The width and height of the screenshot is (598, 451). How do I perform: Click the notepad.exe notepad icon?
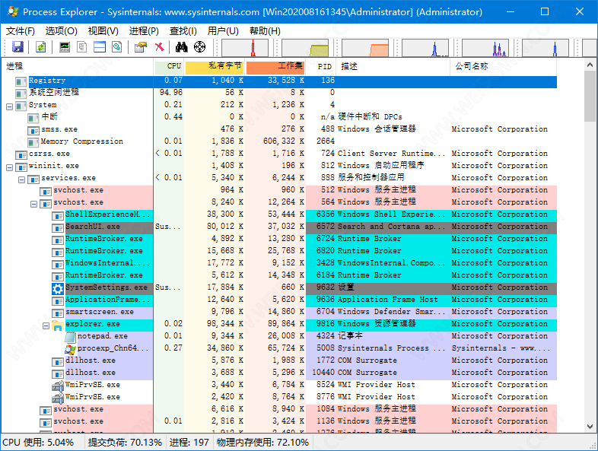pos(70,337)
